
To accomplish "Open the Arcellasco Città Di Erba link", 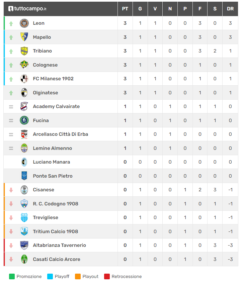I will point(60,134).
